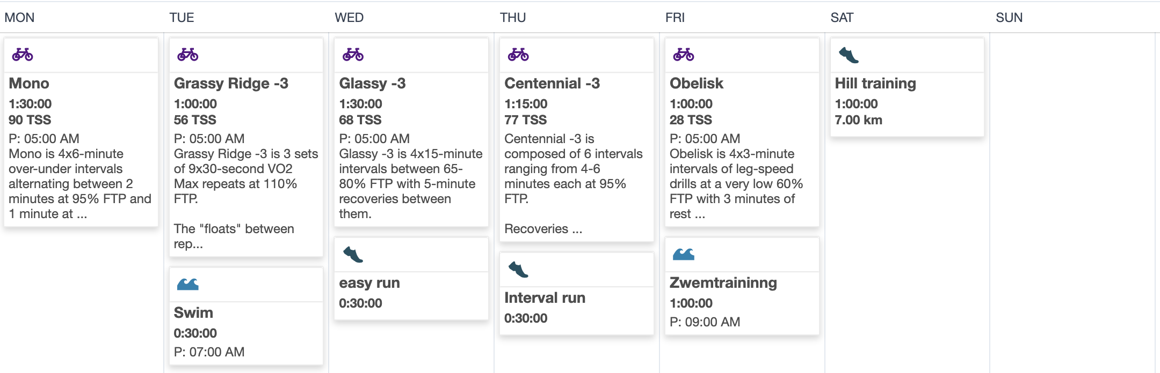Open the Mono workout title
The image size is (1160, 373).
pyautogui.click(x=29, y=84)
